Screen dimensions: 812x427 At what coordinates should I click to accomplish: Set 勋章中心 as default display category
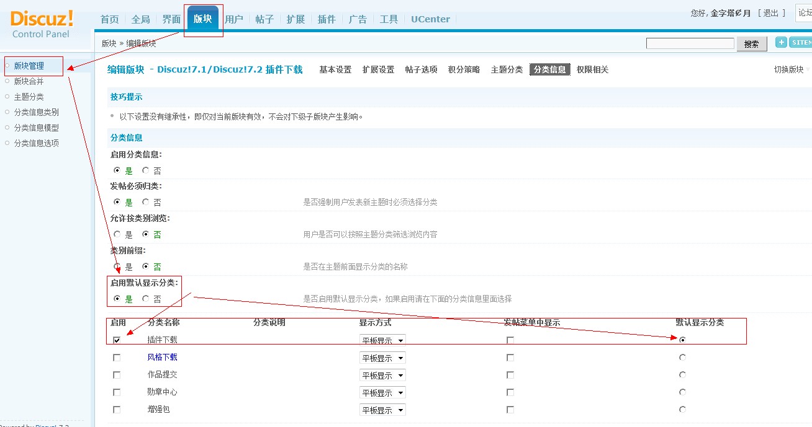click(x=683, y=392)
